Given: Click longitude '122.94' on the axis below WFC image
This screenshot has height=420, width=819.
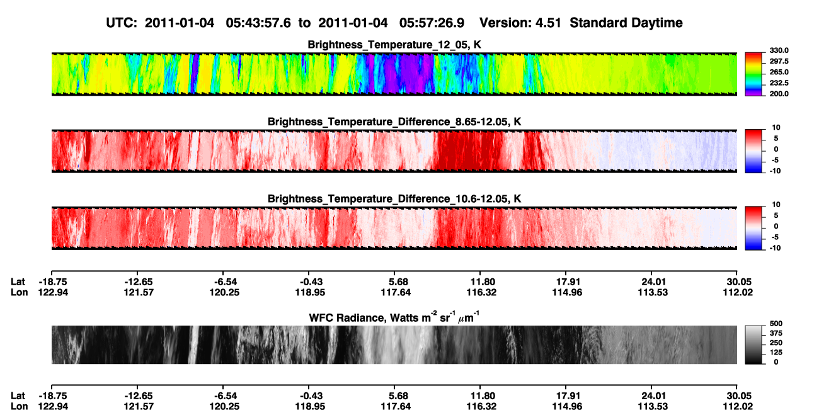Looking at the screenshot, I should coord(52,406).
